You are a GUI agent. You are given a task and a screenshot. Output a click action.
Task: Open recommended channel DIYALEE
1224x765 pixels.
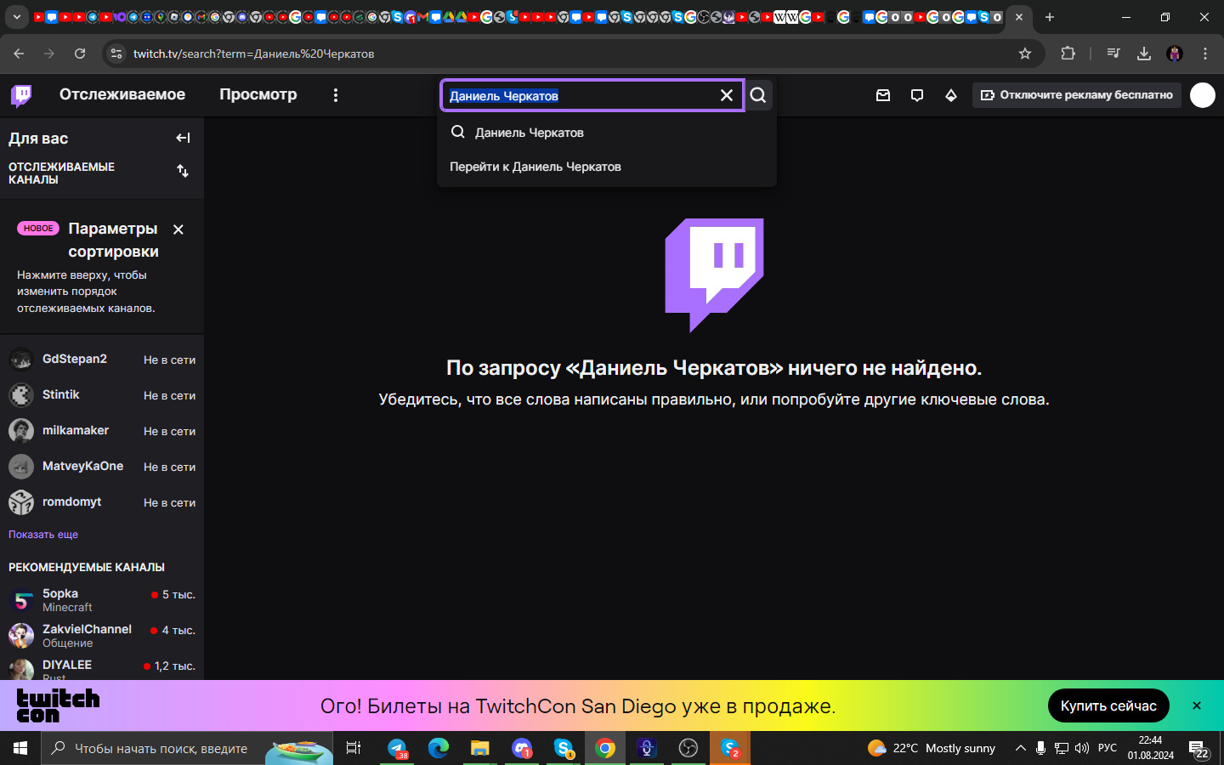[102, 669]
